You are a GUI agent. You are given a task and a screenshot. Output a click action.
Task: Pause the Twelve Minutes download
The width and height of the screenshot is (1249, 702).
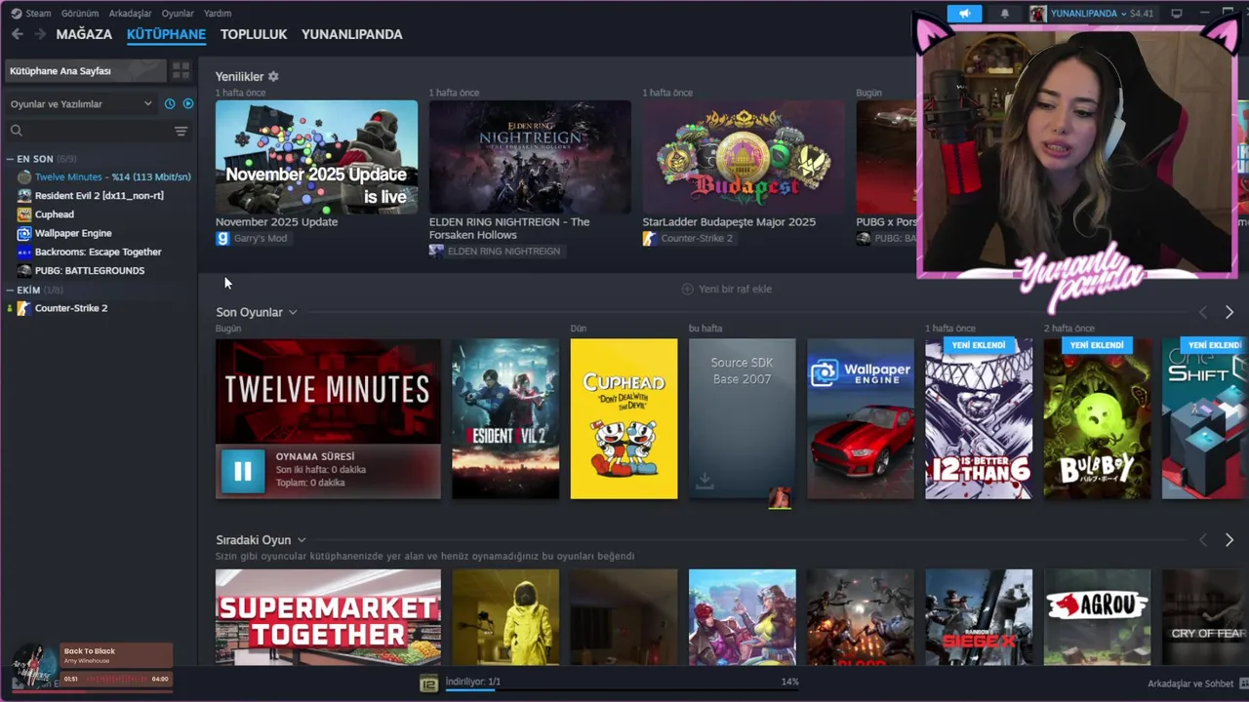click(243, 472)
